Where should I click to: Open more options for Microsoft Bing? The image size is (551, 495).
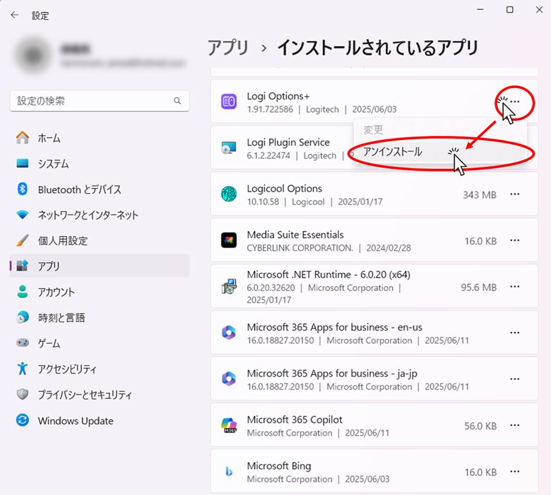click(515, 471)
